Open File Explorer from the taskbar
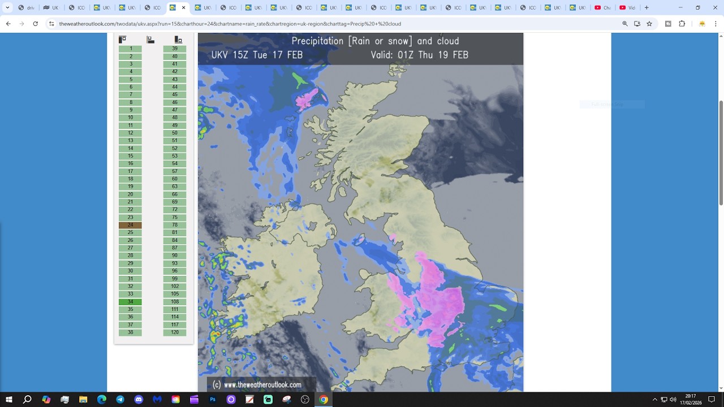 click(83, 400)
